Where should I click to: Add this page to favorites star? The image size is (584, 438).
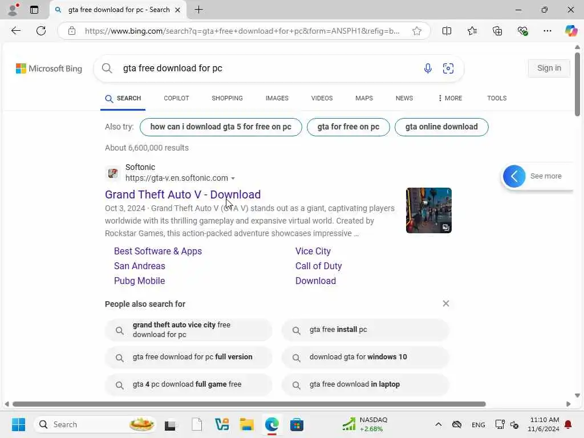point(417,31)
